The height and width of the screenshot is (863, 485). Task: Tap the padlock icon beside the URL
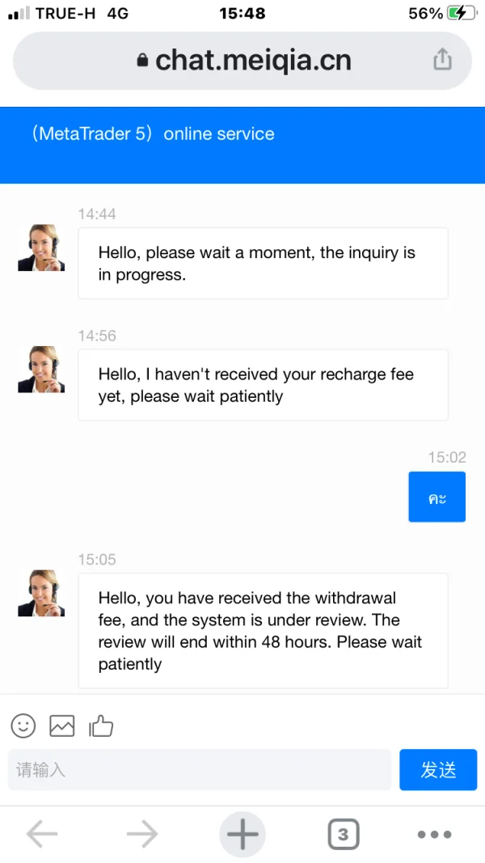(x=143, y=60)
